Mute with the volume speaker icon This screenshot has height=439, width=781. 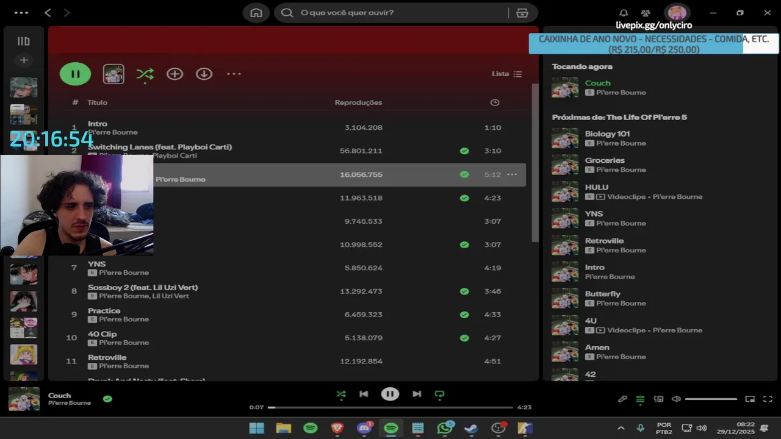[x=676, y=399]
